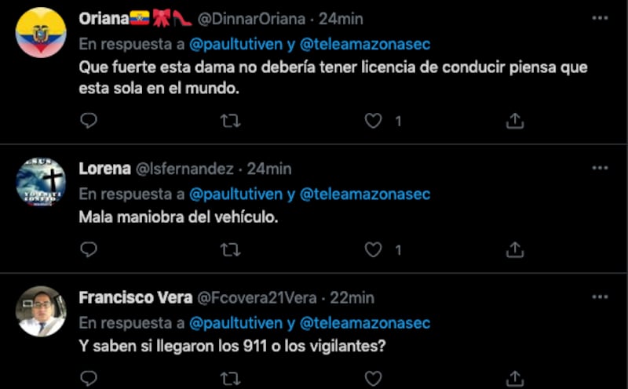
Task: Open more options on Oriana's tweet
Action: pyautogui.click(x=600, y=18)
